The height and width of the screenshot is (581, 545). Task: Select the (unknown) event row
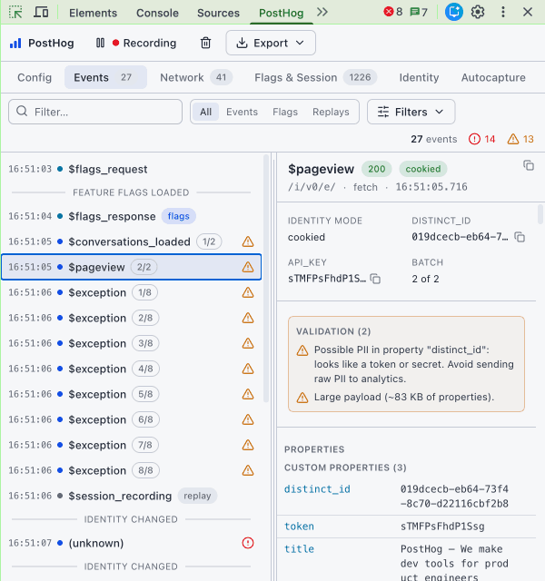click(x=132, y=543)
